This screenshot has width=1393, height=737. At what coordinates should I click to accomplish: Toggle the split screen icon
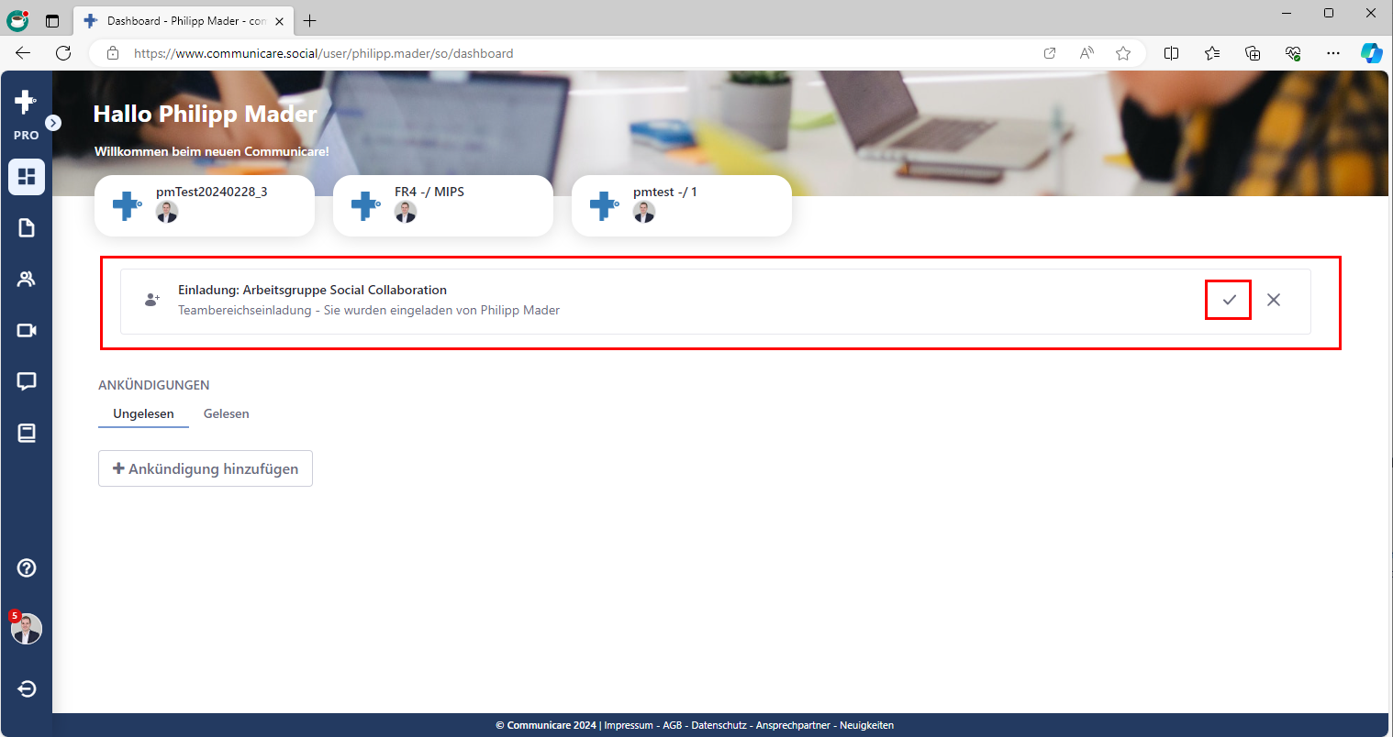(1171, 53)
